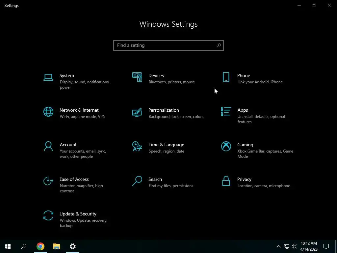Click 'Bluetooth, printers, mouse' description
The width and height of the screenshot is (337, 253).
pos(171,82)
